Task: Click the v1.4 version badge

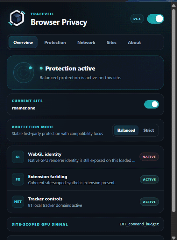Action: (x=137, y=19)
